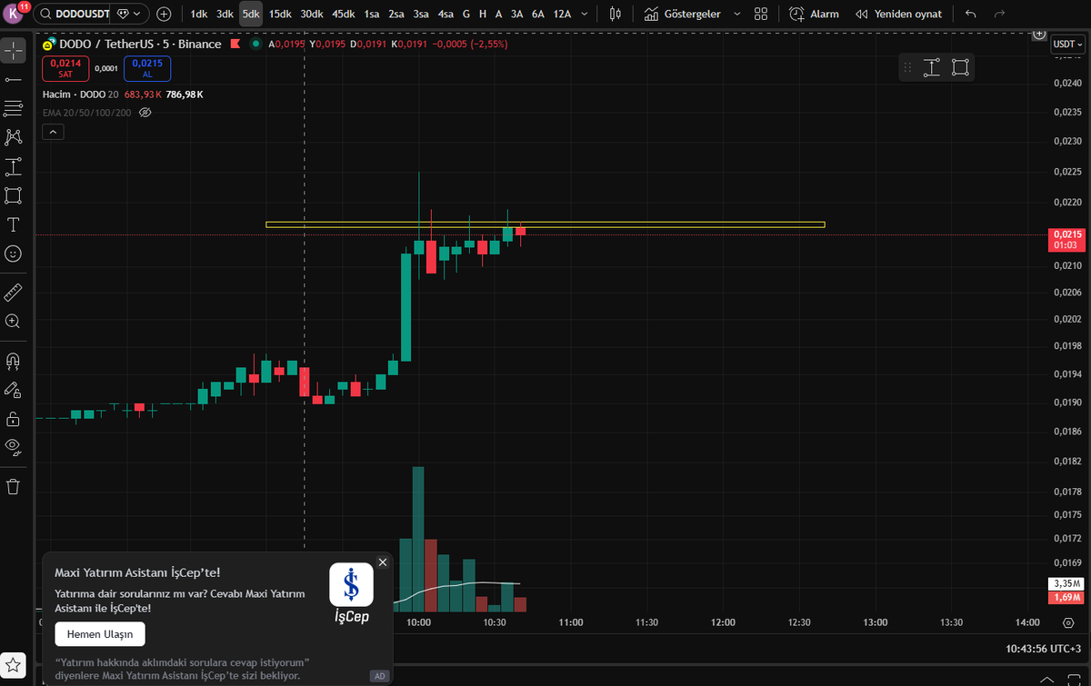This screenshot has width=1091, height=686.
Task: Open the rectangle drawing tool
Action: tap(13, 195)
